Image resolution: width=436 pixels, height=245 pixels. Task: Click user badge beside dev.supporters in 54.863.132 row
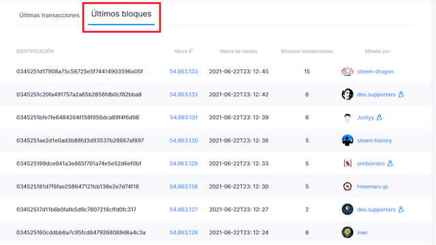(401, 94)
